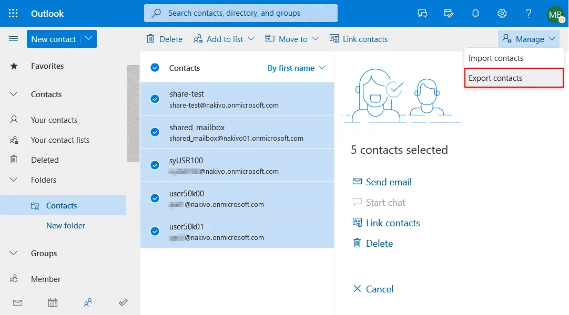Deselect the user50k00 contact checkbox
The height and width of the screenshot is (315, 569).
(155, 198)
